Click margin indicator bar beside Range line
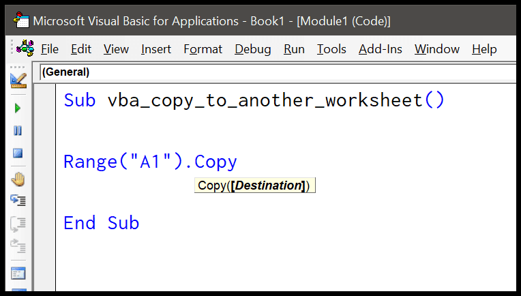 tap(45, 162)
